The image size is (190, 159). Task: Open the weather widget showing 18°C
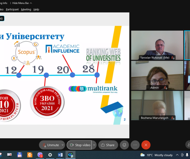tap(157, 155)
